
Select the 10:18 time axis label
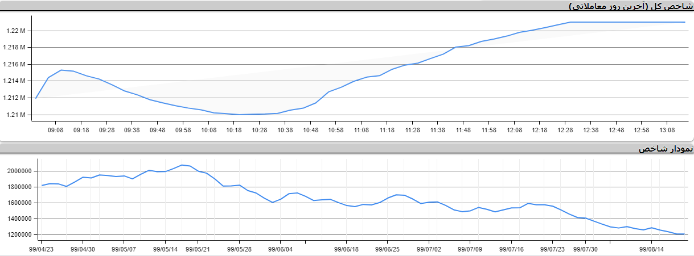click(234, 130)
